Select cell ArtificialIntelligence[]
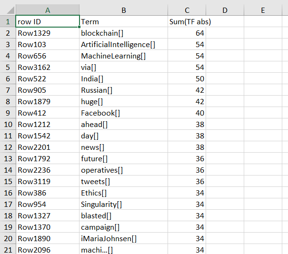288x254 pixels. [124, 44]
